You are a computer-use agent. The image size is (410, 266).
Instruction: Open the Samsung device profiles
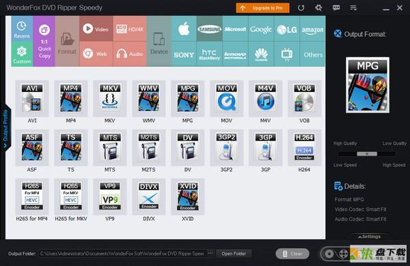pos(210,29)
